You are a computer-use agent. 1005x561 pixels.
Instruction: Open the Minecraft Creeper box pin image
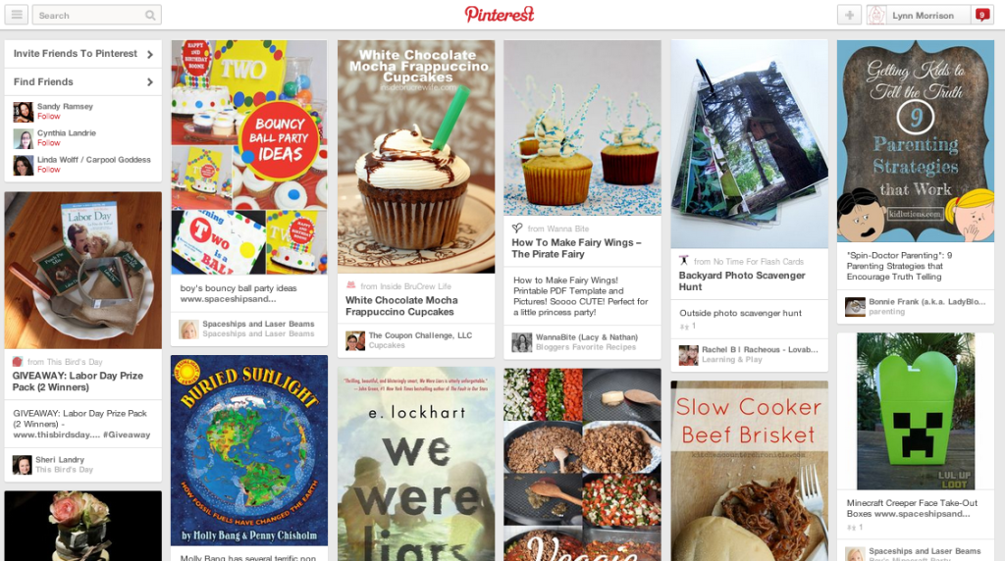click(916, 411)
